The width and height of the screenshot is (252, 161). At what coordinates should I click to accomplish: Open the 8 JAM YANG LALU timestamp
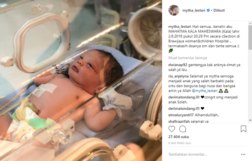(180, 143)
